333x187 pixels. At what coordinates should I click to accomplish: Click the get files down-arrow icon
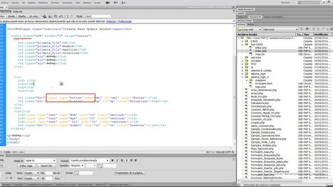coord(313,29)
